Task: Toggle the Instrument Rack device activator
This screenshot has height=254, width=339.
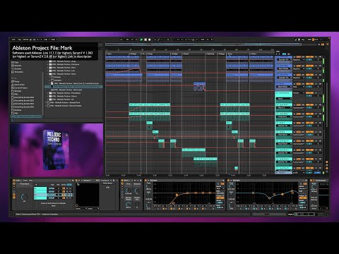Action: [14, 180]
